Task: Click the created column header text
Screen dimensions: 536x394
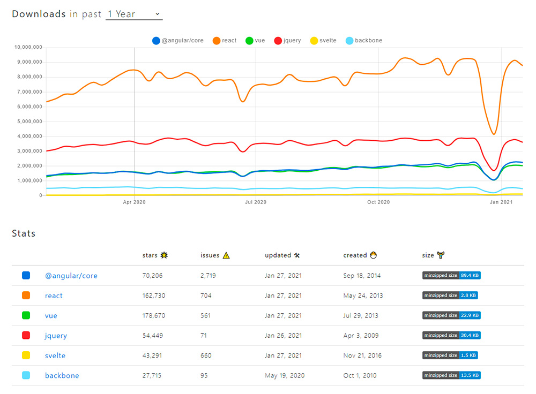Action: [x=355, y=255]
